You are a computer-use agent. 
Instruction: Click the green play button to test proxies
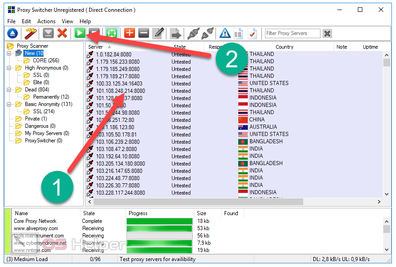pyautogui.click(x=80, y=33)
